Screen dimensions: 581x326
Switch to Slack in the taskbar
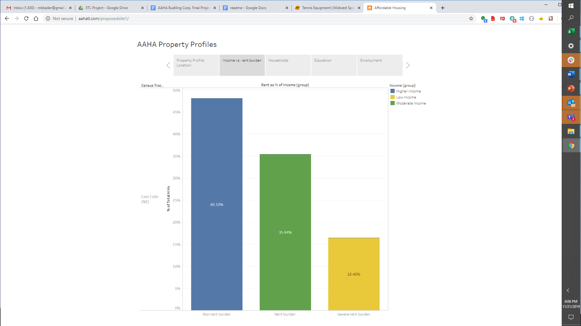(571, 60)
